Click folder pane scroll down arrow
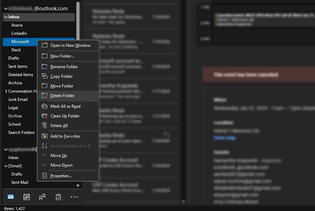 tap(78, 186)
